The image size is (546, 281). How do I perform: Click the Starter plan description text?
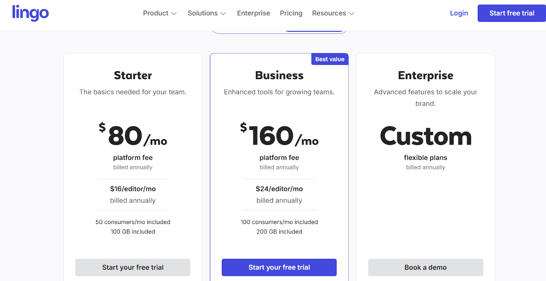point(133,92)
